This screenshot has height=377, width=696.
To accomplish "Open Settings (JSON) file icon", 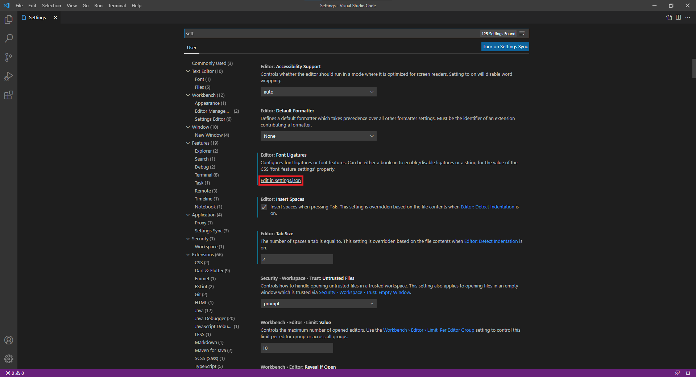I will coord(669,17).
